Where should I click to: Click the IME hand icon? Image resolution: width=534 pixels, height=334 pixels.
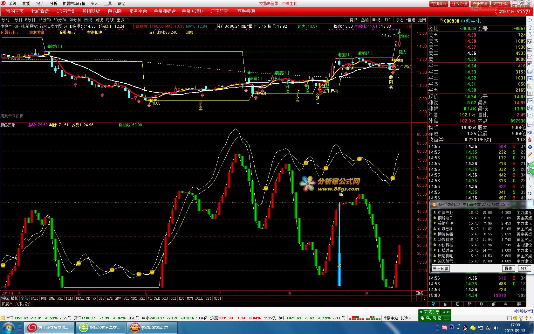pyautogui.click(x=422, y=318)
